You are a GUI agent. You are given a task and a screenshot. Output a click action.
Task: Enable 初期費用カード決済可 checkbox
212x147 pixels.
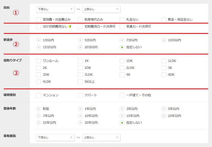coord(80,26)
